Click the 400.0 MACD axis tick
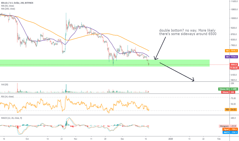Image resolution: width=239 pixels, height=141 pixels. coord(233,118)
